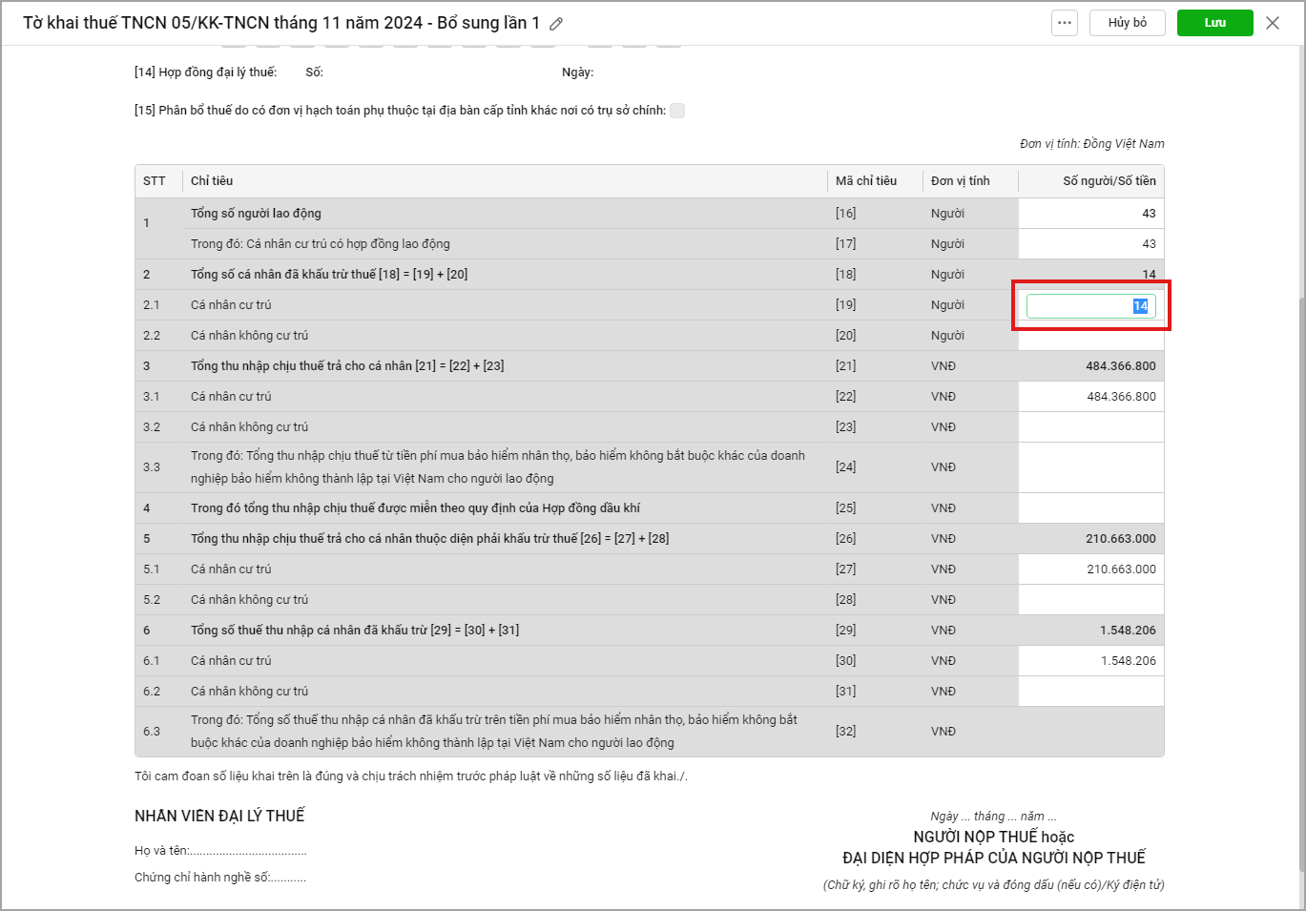This screenshot has height=911, width=1306.
Task: Click the empty [20] Cá nhân không cư trú cell
Action: (x=1090, y=338)
